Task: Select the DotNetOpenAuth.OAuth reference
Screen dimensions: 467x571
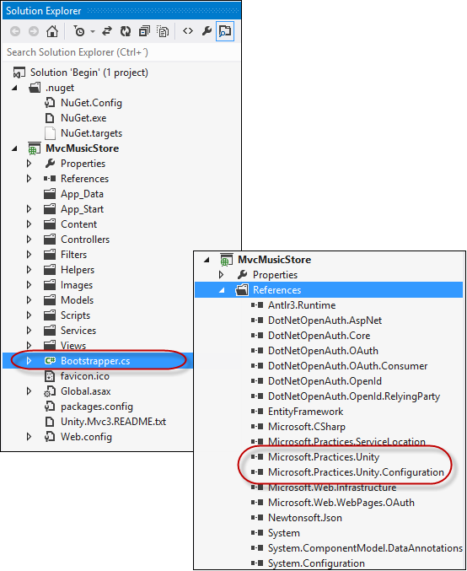Action: [323, 351]
